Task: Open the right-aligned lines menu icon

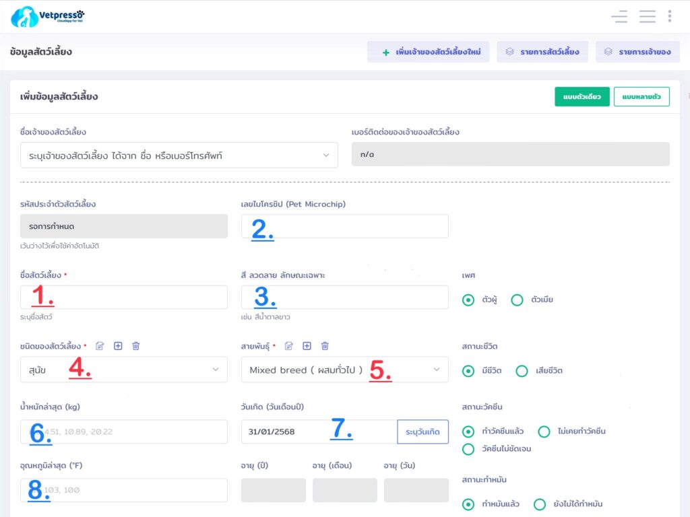Action: (x=619, y=16)
